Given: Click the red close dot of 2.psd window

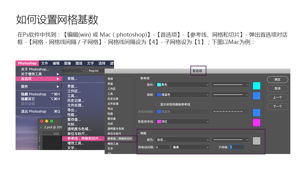Looking at the screenshot, I should click(41, 121).
